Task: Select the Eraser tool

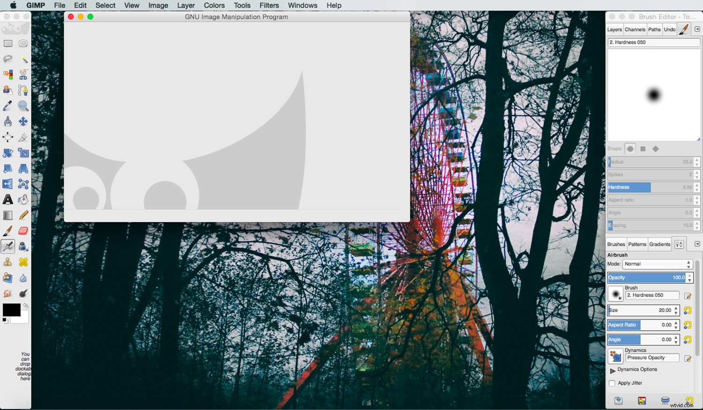Action: 23,230
